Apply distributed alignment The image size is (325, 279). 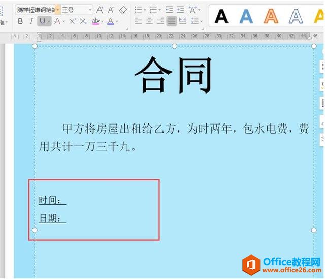(183, 21)
